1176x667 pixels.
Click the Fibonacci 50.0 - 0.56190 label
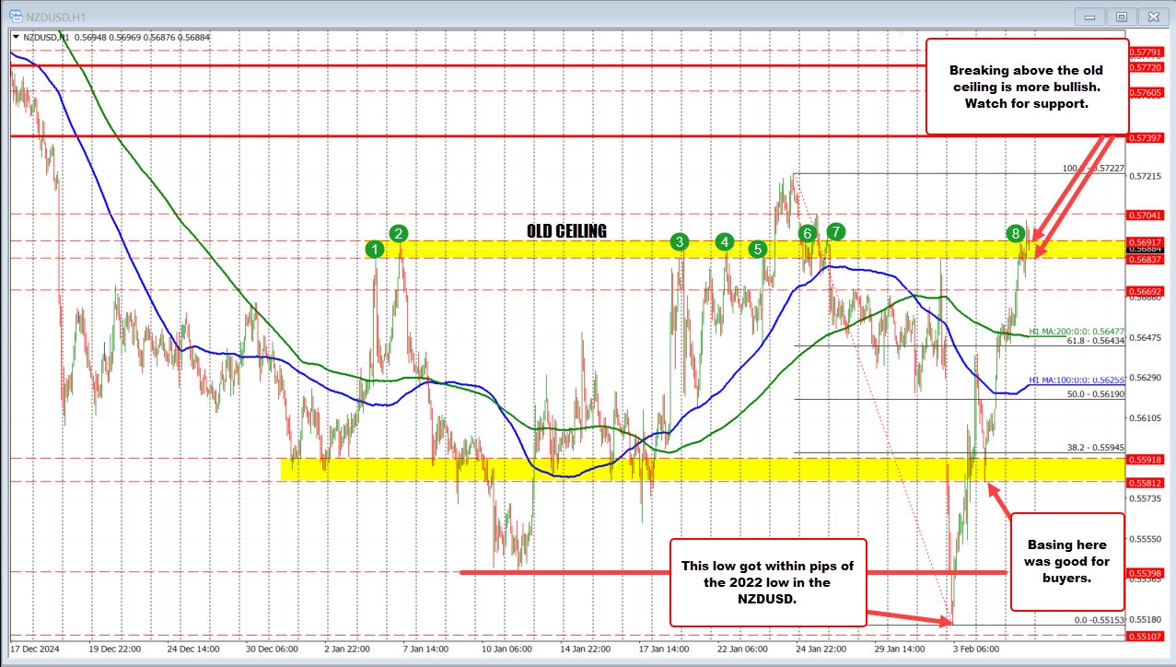click(1096, 393)
